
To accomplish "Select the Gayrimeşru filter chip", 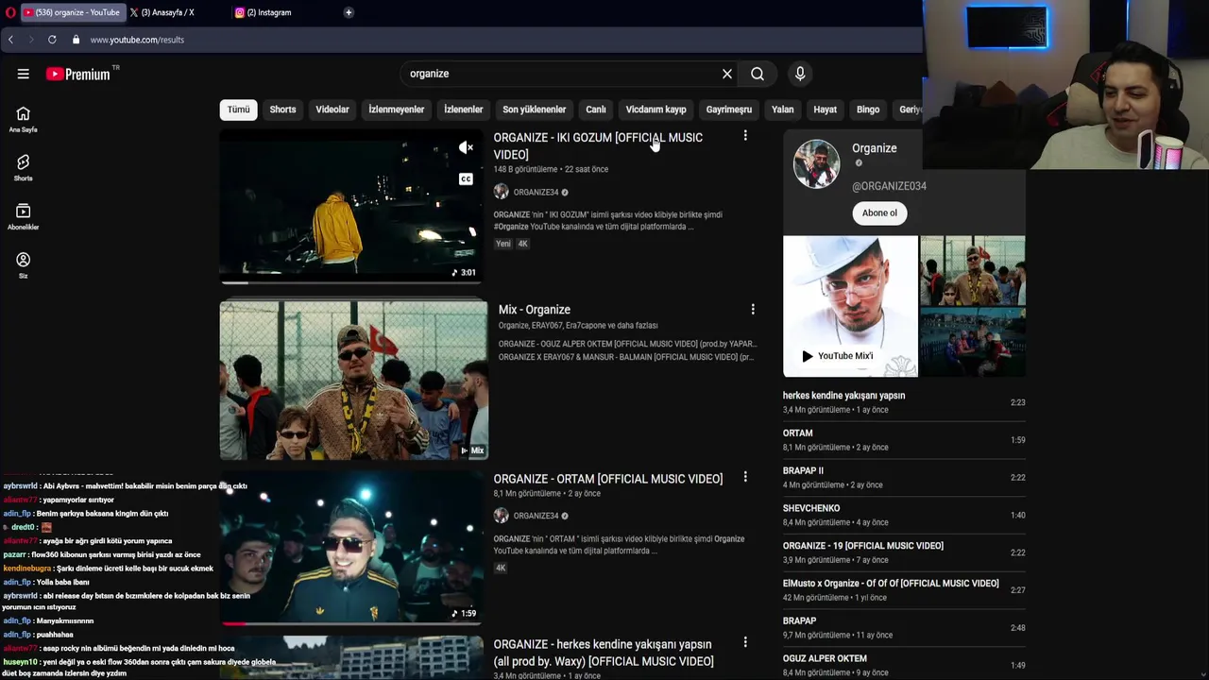I will (729, 110).
